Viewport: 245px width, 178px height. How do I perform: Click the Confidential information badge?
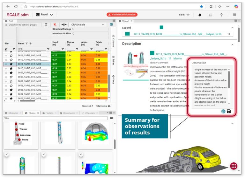pyautogui.click(x=122, y=15)
